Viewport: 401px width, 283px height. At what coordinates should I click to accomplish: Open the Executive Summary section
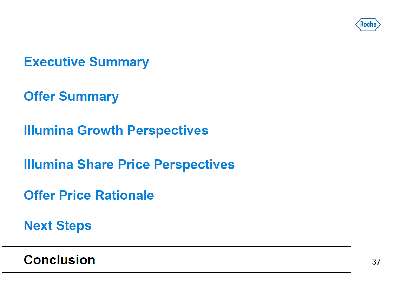point(86,62)
